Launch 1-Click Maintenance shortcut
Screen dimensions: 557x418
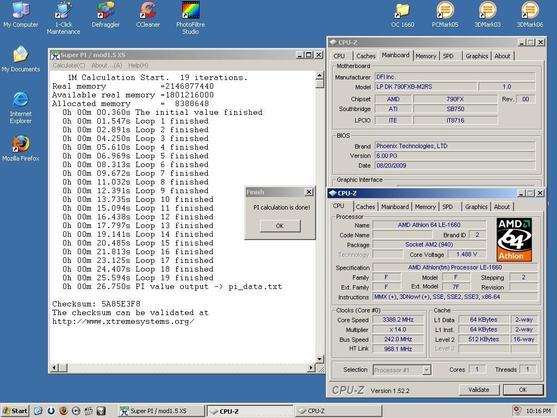63,18
